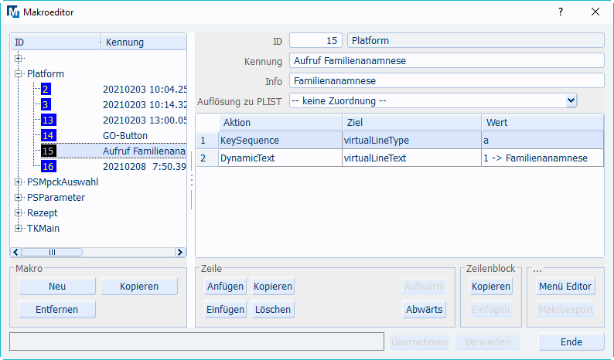Click the help question mark button
Image resolution: width=614 pixels, height=360 pixels.
click(x=560, y=12)
